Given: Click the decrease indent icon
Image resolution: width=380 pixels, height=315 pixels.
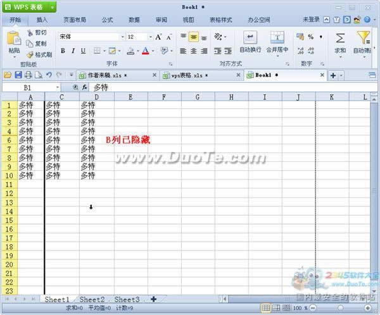Looking at the screenshot, I should (x=218, y=51).
